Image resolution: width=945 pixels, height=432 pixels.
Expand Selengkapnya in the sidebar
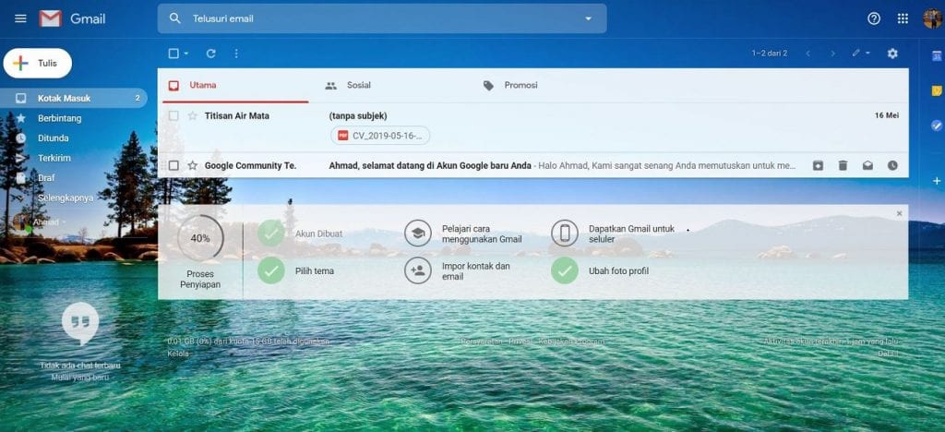[66, 198]
